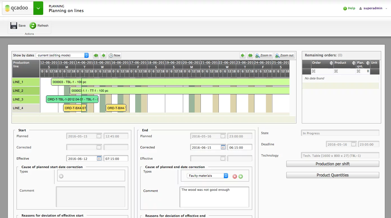Viewport: 391px width, 218px height.
Task: Click the 20-06-201 date column header
Action: [192, 63]
